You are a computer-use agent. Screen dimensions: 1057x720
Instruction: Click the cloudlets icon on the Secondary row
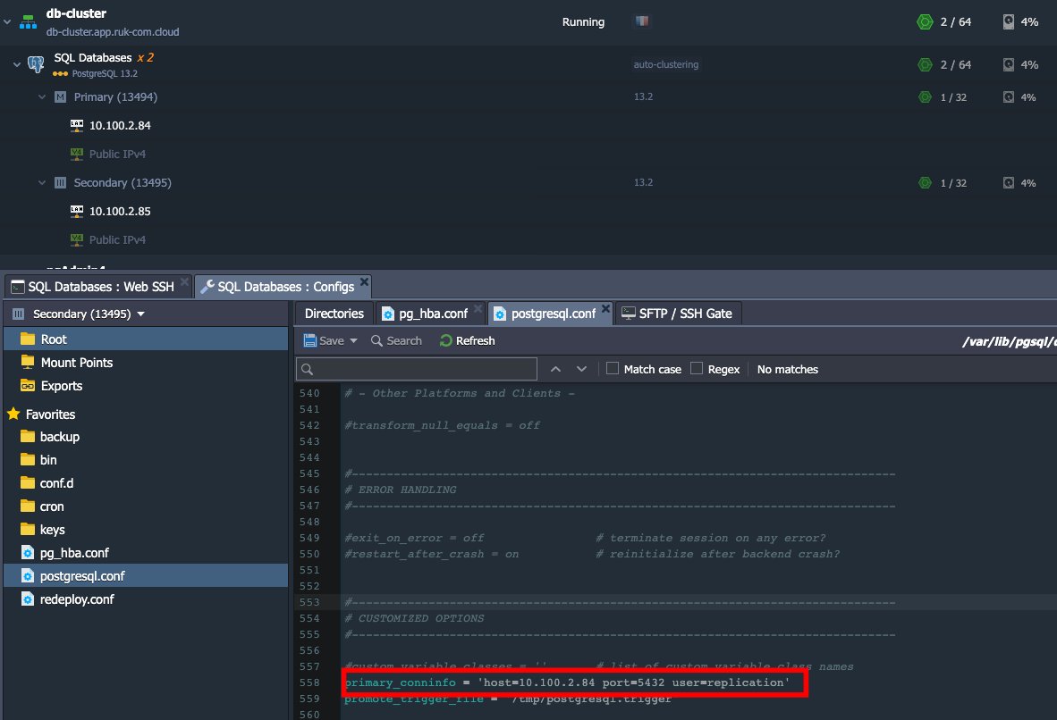point(925,182)
